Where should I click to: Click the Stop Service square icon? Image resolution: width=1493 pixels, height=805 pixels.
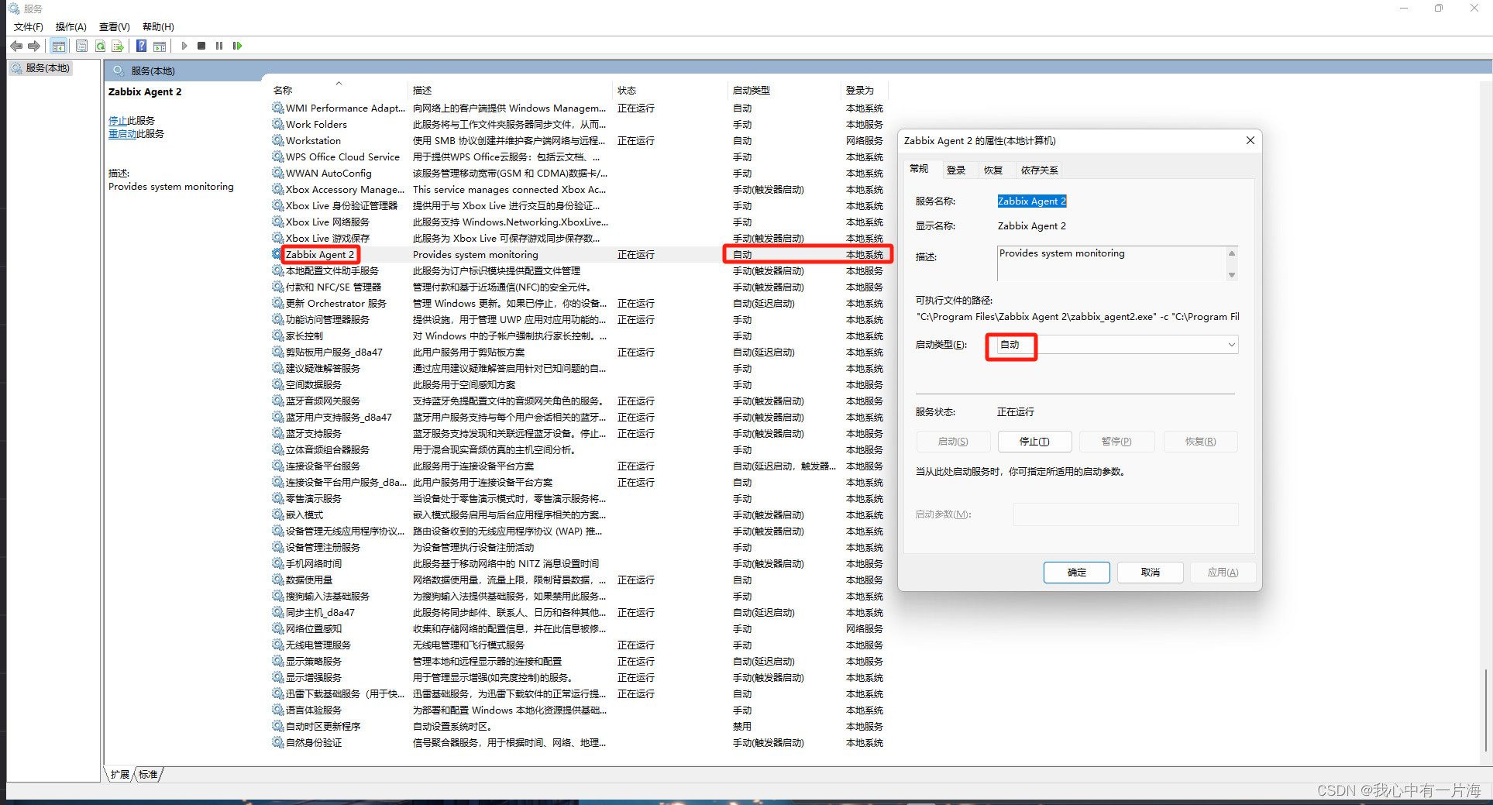click(201, 46)
